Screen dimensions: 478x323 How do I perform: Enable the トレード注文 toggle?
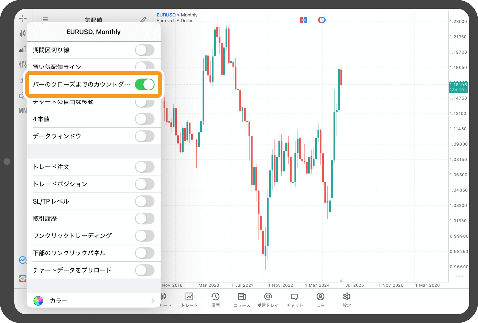click(x=145, y=167)
